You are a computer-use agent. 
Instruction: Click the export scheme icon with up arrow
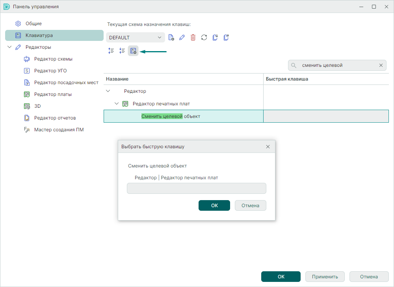click(x=226, y=37)
